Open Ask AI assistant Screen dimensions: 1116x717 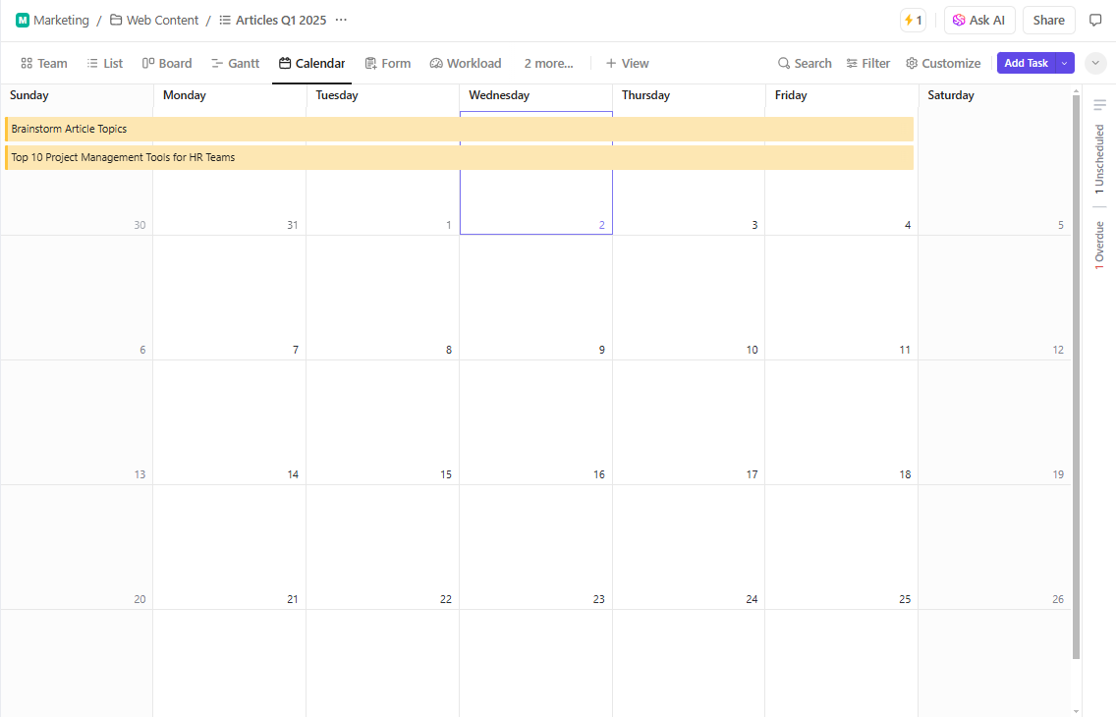click(979, 21)
